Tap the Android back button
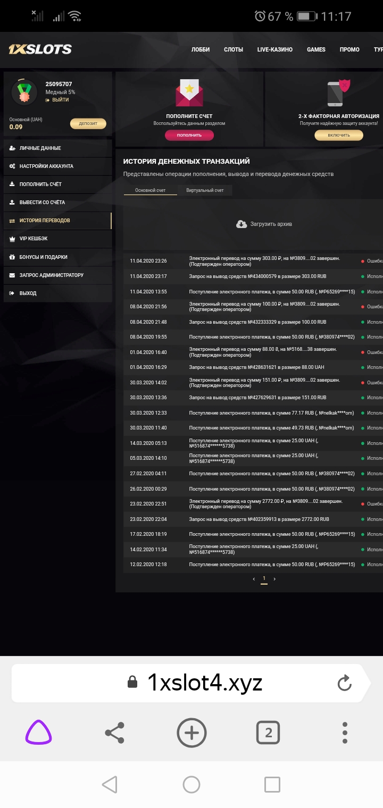 click(110, 785)
